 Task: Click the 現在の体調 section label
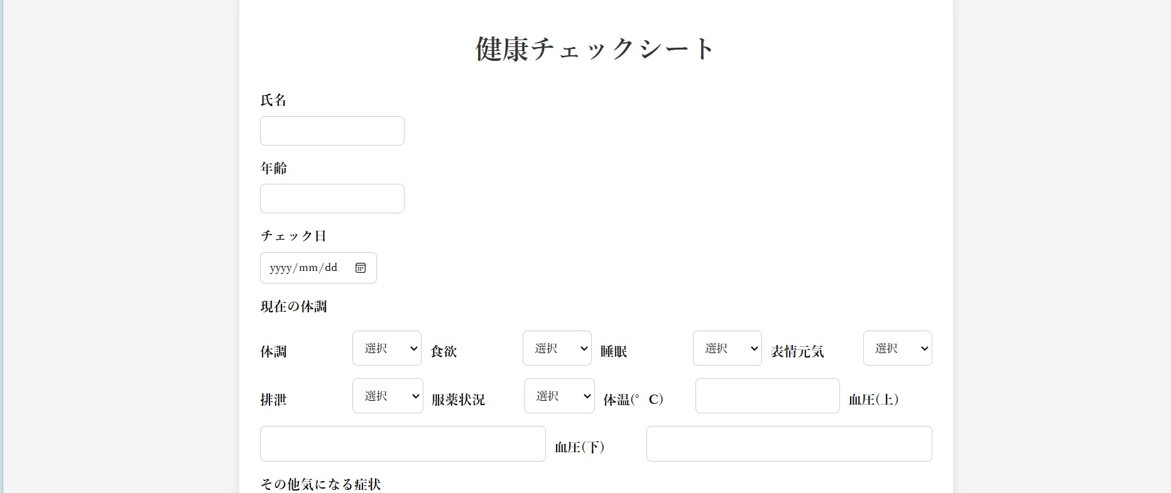pos(293,307)
